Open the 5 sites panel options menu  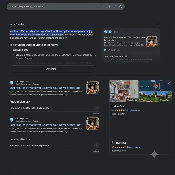[x=156, y=32]
